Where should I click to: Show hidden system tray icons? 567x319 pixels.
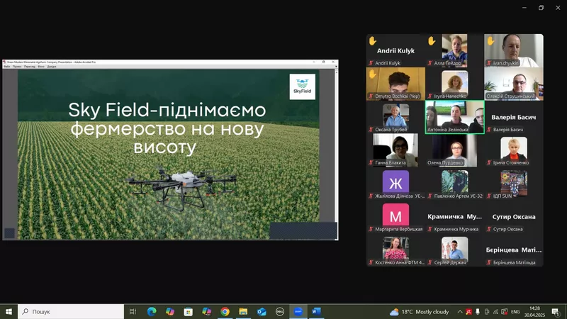point(459,312)
